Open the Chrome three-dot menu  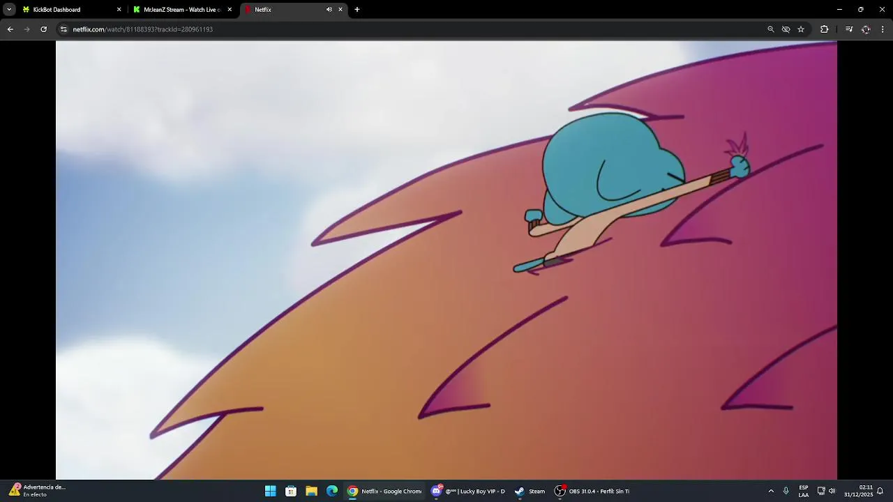[x=883, y=29]
